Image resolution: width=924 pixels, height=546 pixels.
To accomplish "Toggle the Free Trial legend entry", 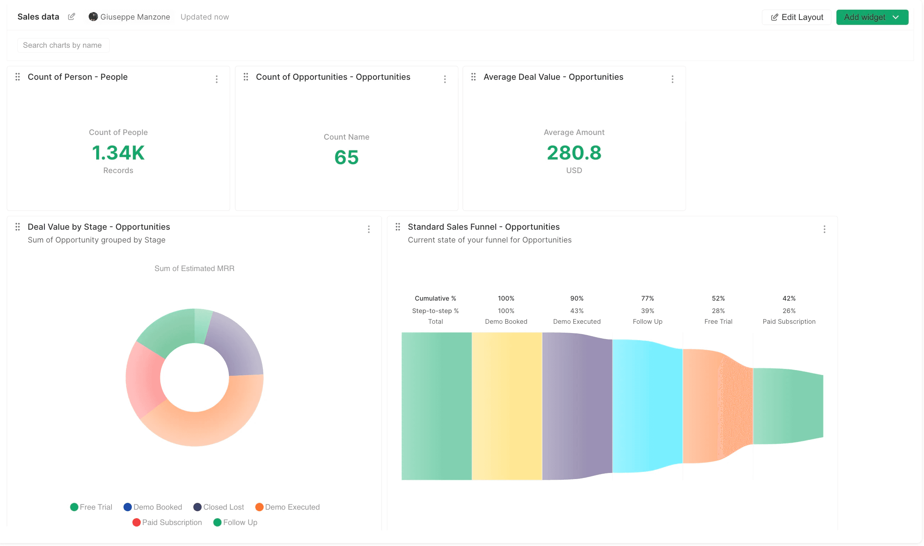I will click(x=91, y=506).
